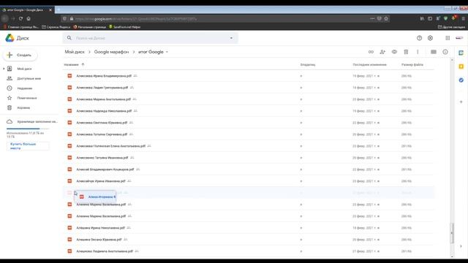Open the SaveFrom.net Helper bookmark
This screenshot has width=468, height=263.
(x=124, y=27)
